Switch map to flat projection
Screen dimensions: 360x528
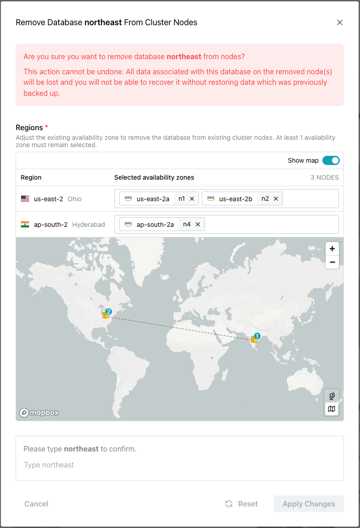pos(332,409)
